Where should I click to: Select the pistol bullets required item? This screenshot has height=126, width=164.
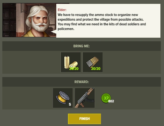click(x=71, y=62)
